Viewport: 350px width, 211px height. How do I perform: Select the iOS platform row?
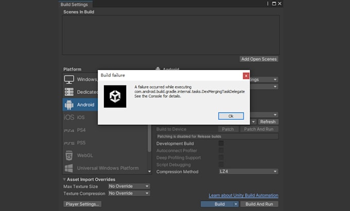pos(105,117)
